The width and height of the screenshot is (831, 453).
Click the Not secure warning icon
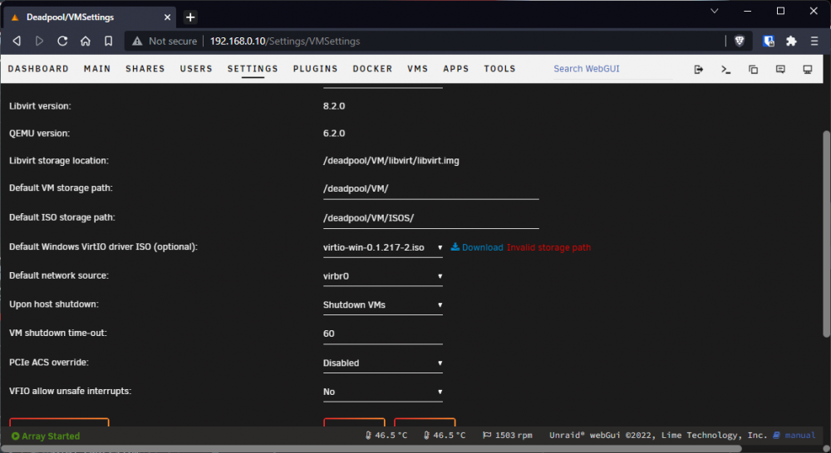click(x=137, y=41)
